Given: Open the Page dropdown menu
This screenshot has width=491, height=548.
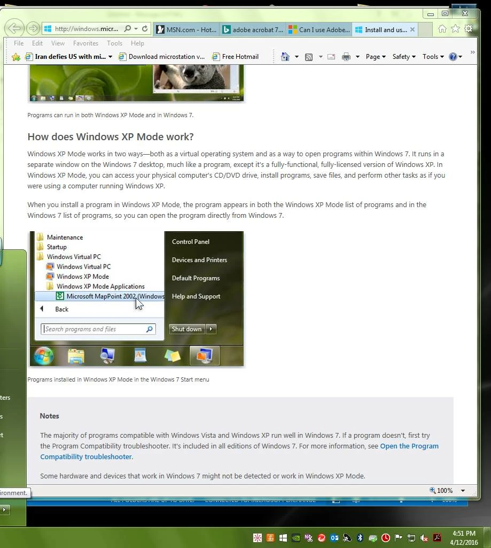Looking at the screenshot, I should pos(376,57).
